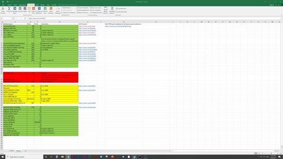Open the Insert Function dialog
This screenshot has width=283, height=159.
click(3, 10)
